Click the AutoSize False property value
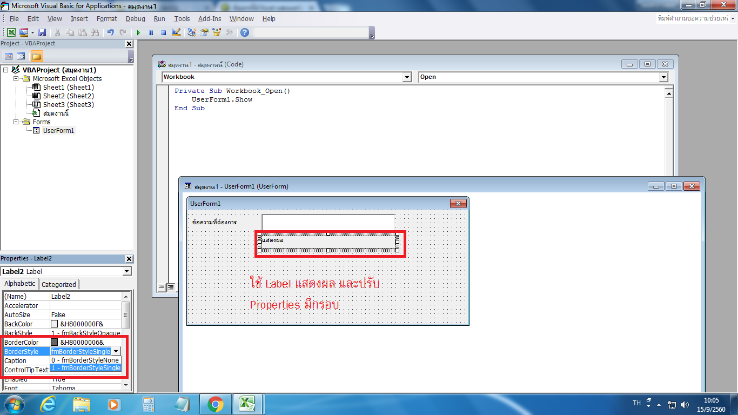The width and height of the screenshot is (738, 415). [86, 314]
